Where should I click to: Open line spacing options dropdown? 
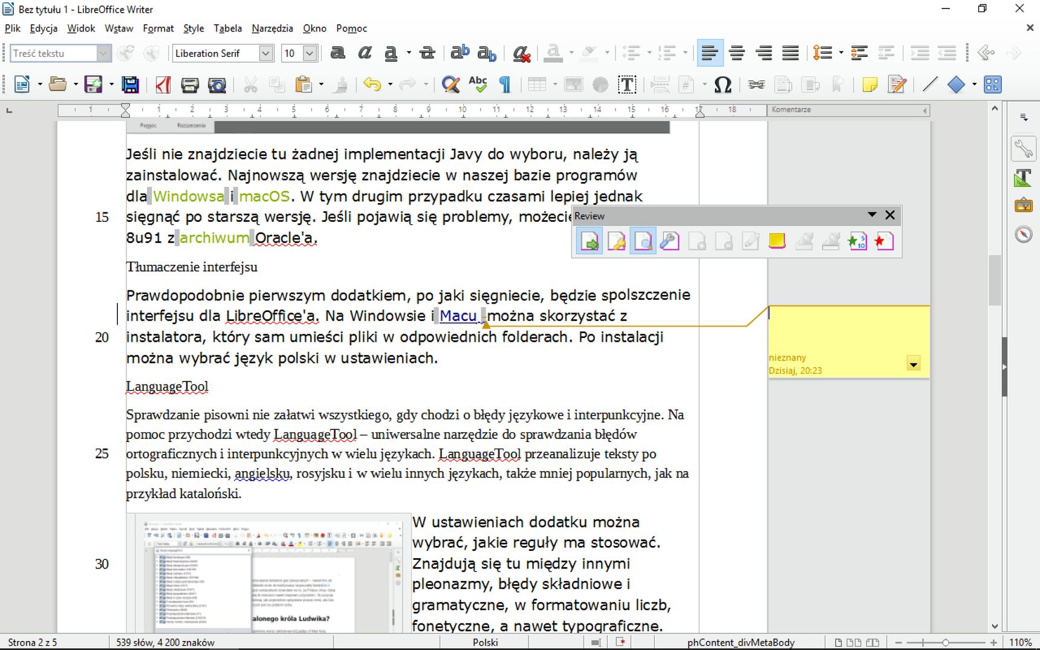pyautogui.click(x=841, y=53)
